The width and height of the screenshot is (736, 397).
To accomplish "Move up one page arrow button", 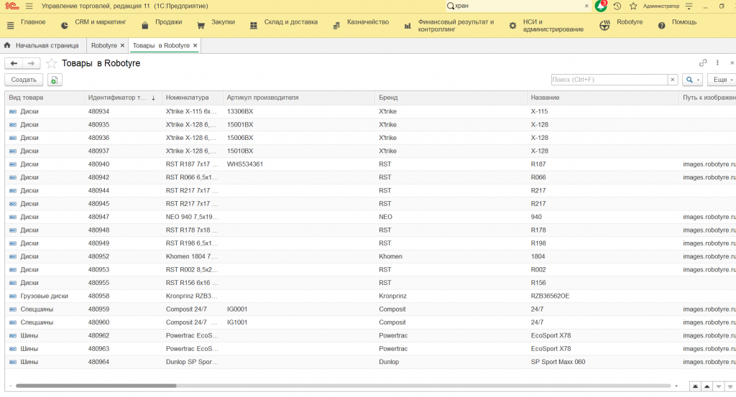I will 707,387.
